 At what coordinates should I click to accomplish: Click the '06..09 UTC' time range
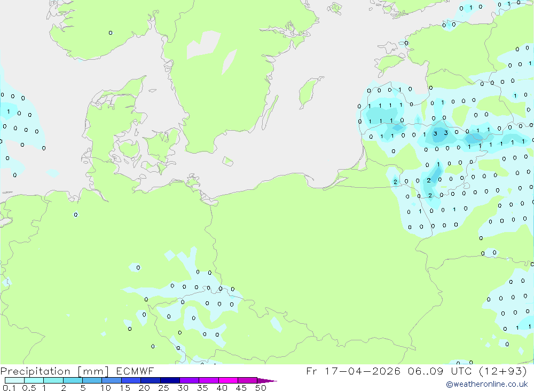tap(440, 371)
